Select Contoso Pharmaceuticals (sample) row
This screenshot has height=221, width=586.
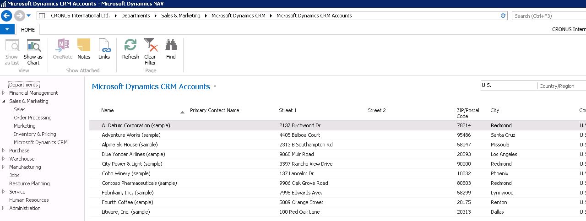(337, 183)
